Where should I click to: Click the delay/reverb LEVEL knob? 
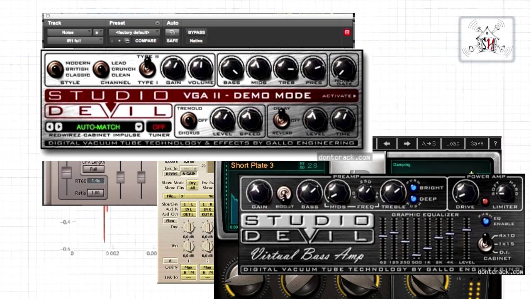point(316,120)
